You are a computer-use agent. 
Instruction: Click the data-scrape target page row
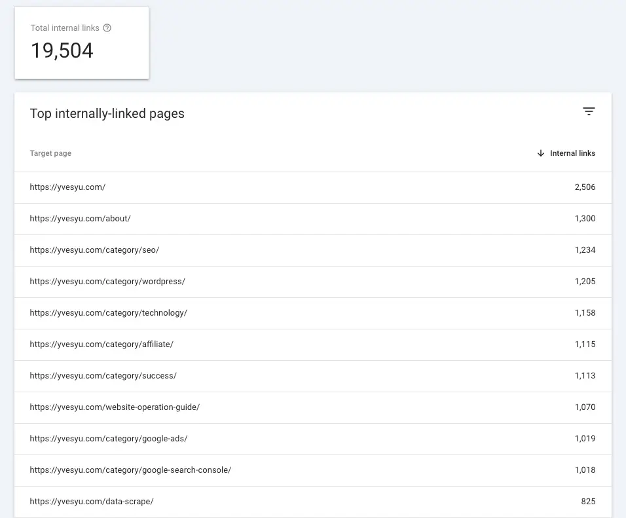point(92,502)
